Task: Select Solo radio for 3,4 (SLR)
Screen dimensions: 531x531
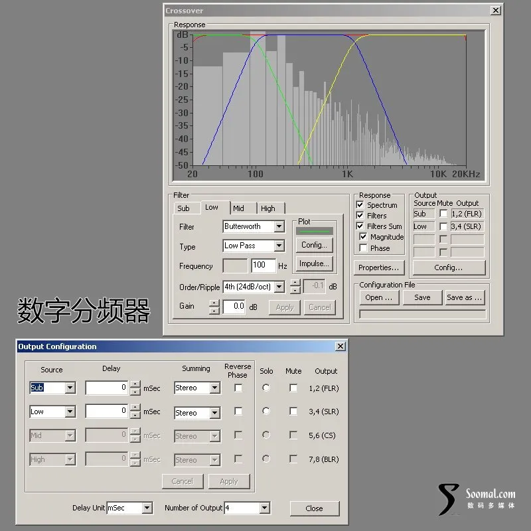Action: pos(266,411)
